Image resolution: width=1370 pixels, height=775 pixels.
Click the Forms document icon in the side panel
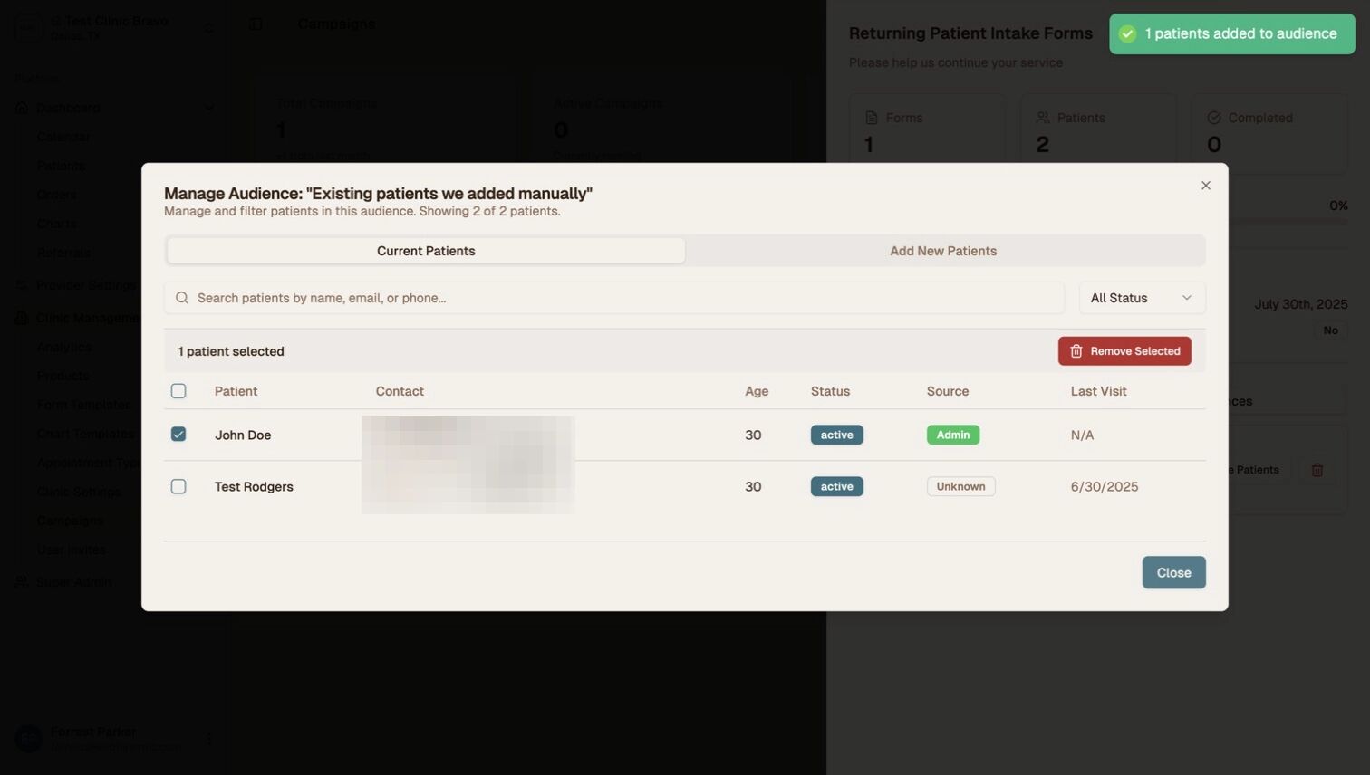point(872,118)
